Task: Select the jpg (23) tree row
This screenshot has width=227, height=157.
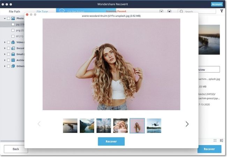Action: 12,24
